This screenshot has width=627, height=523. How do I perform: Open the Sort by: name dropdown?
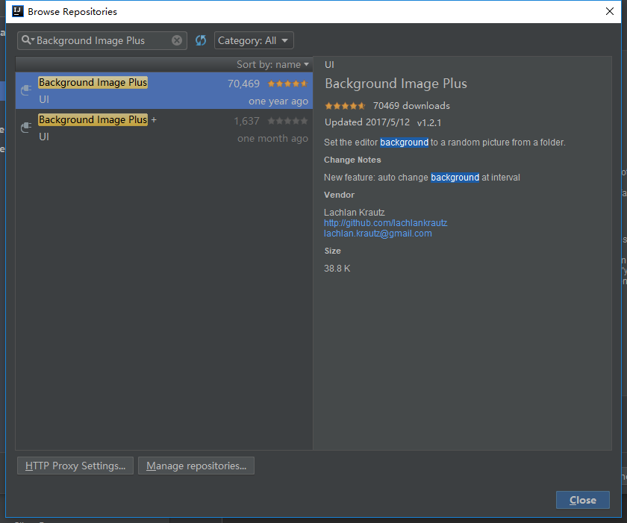(x=272, y=64)
